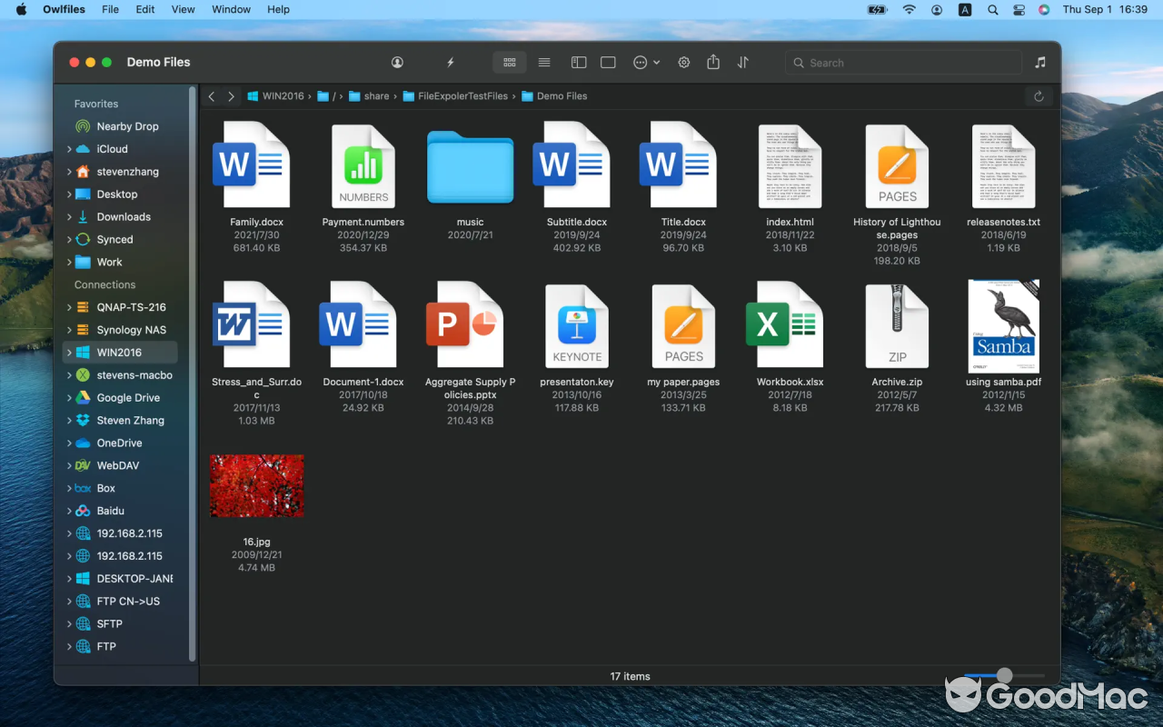Switch to list view layout
The height and width of the screenshot is (727, 1163).
[543, 62]
